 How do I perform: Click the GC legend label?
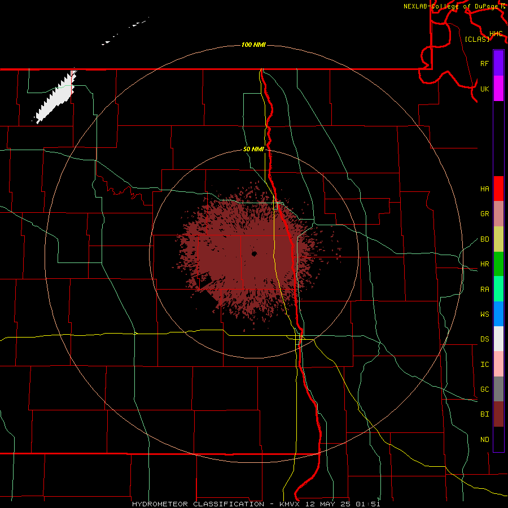coord(484,389)
